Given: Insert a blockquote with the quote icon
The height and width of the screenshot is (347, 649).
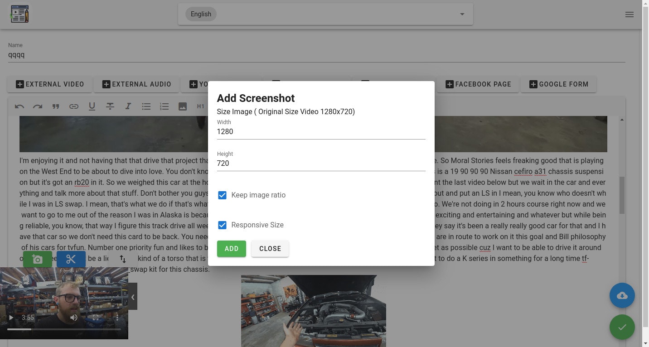Looking at the screenshot, I should [x=56, y=106].
